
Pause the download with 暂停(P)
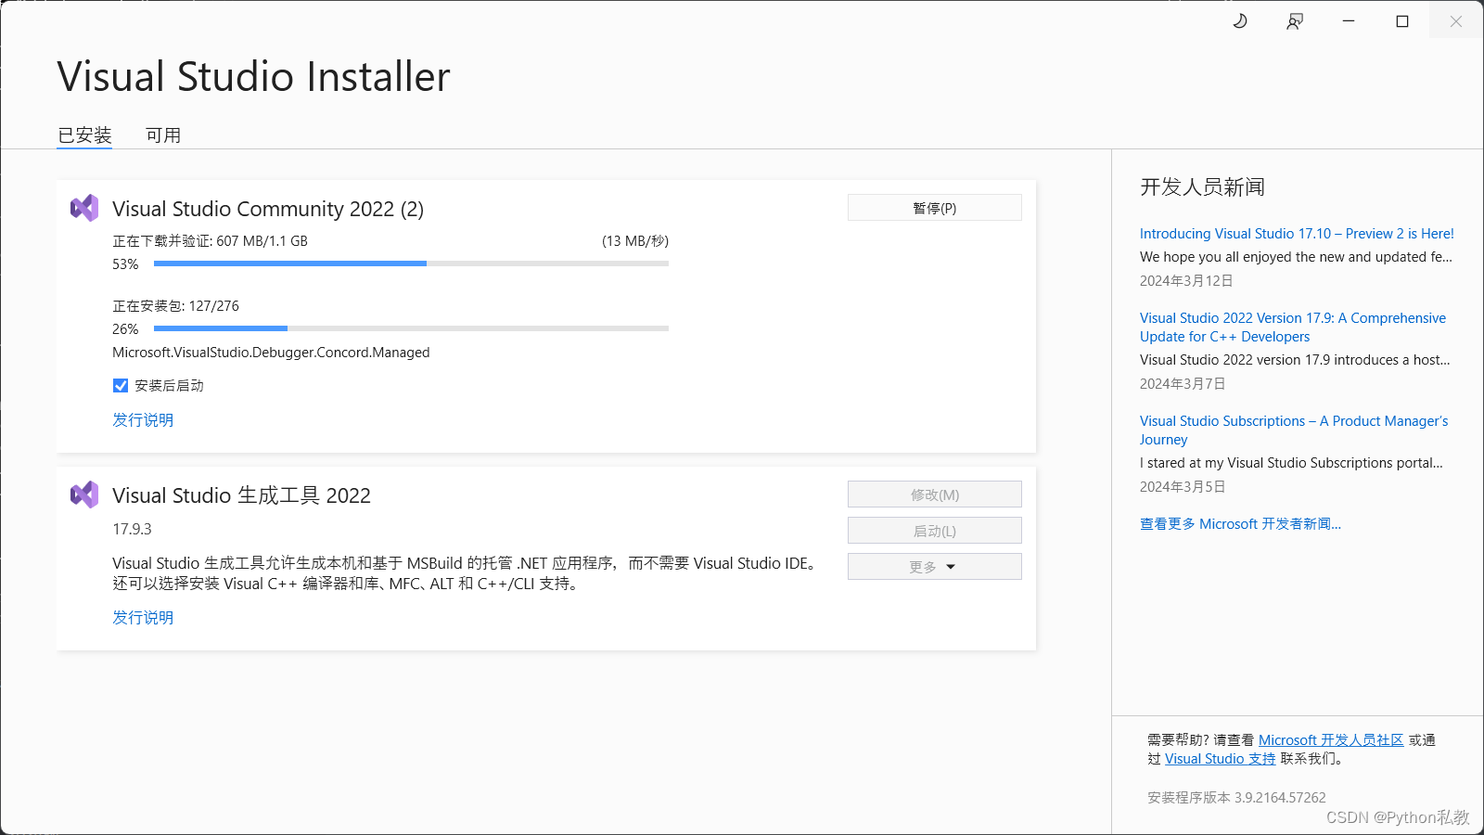pyautogui.click(x=935, y=208)
